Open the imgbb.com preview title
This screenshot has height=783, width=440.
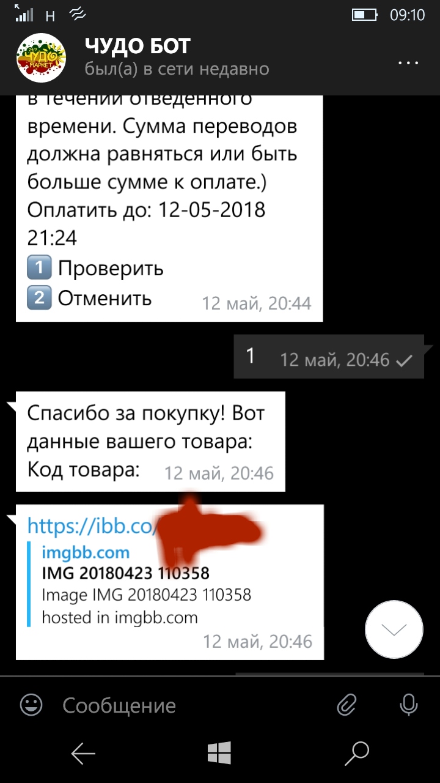[86, 552]
